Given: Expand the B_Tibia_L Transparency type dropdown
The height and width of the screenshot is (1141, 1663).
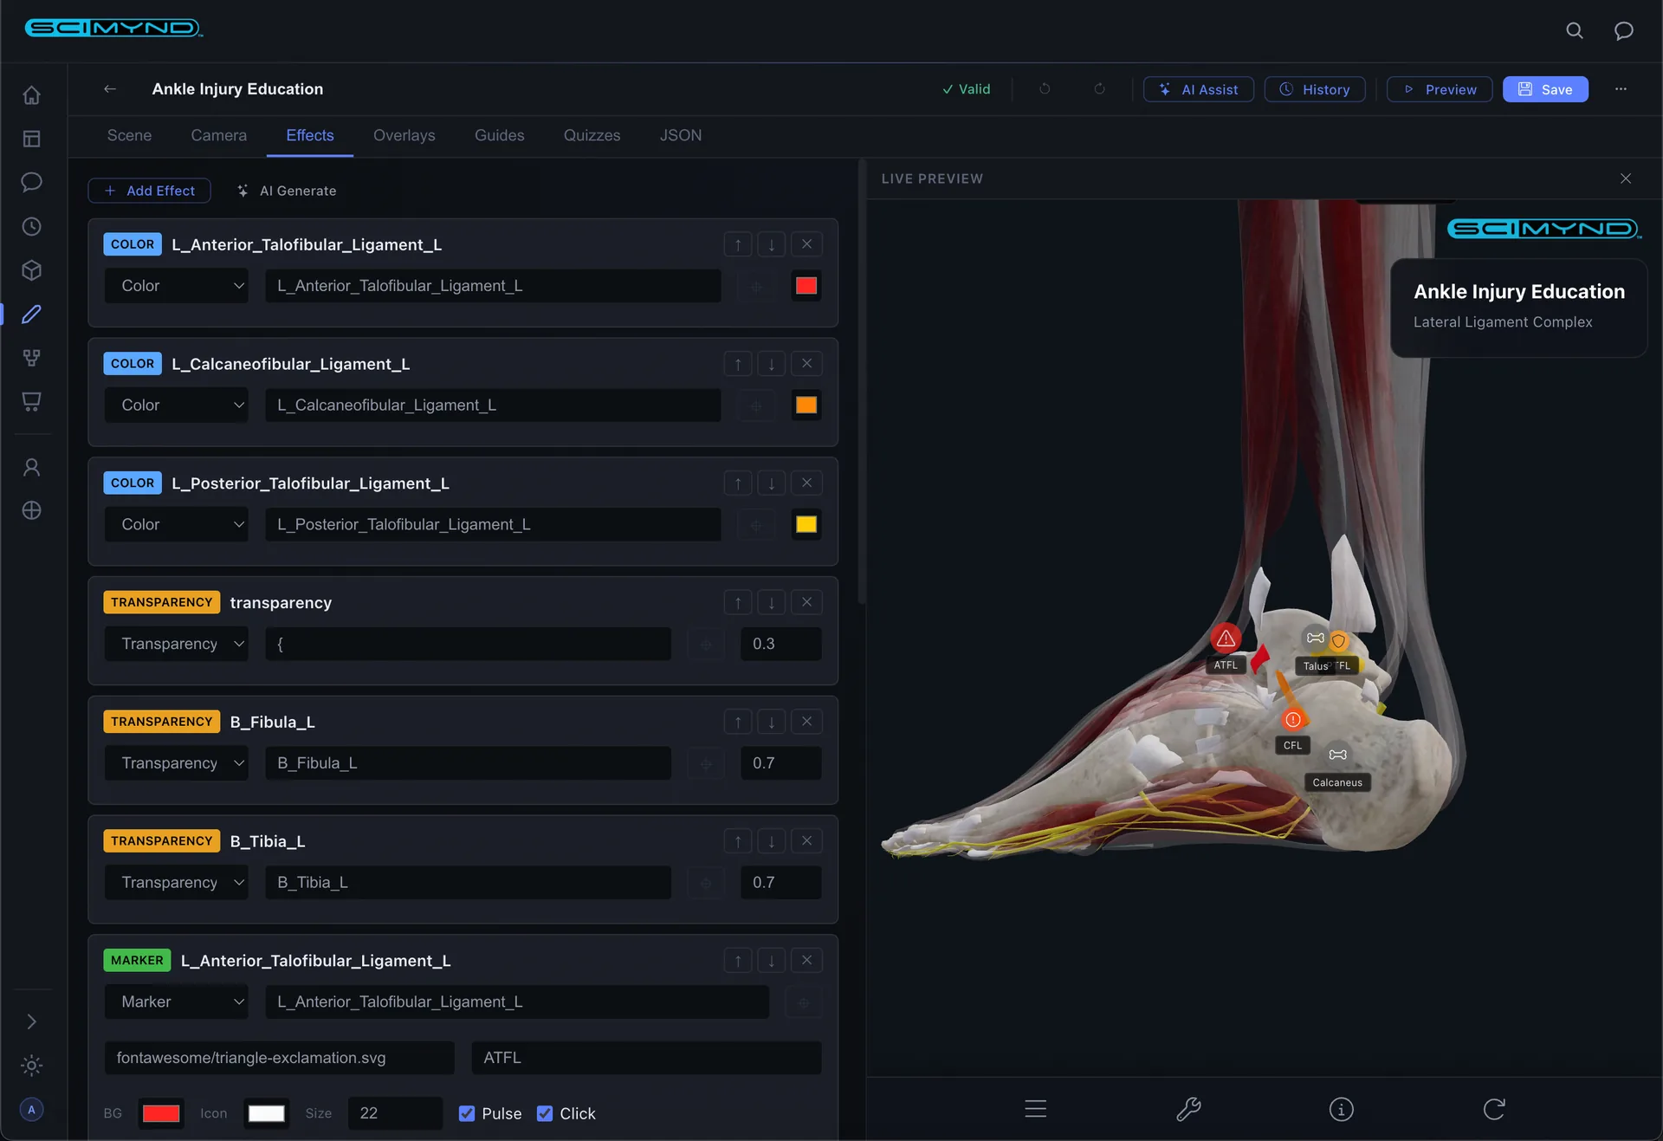Looking at the screenshot, I should [177, 882].
